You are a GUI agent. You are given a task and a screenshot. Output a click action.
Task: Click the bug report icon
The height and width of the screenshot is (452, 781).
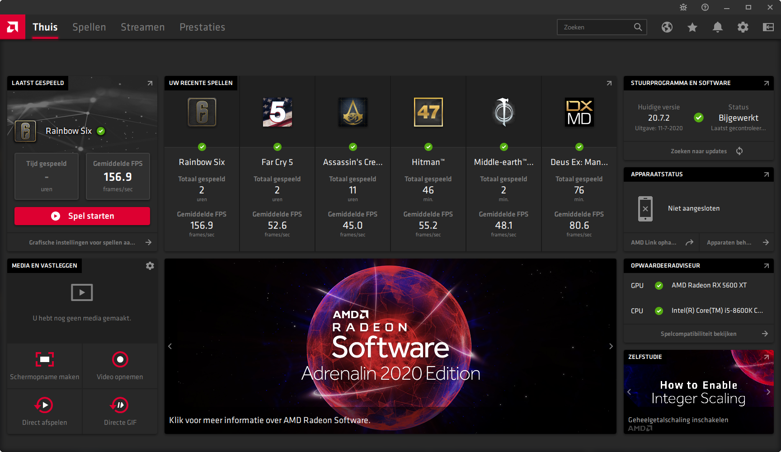683,7
